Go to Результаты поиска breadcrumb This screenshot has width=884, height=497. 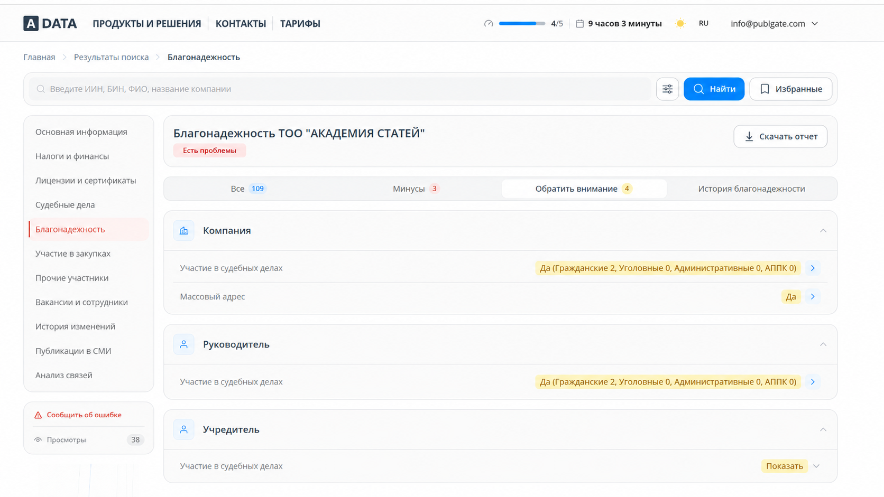[x=111, y=57]
